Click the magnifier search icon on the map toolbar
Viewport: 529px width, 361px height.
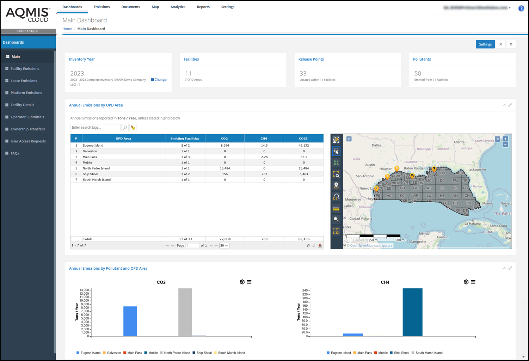click(x=336, y=219)
